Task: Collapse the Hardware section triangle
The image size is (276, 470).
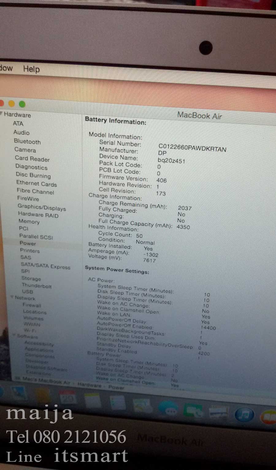Action: point(2,114)
